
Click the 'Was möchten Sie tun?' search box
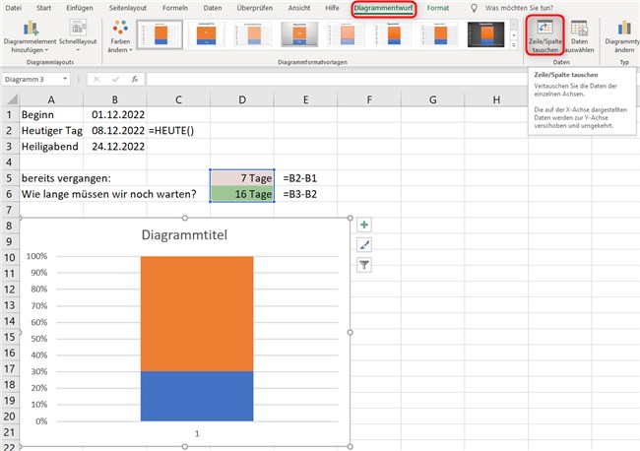coord(519,8)
